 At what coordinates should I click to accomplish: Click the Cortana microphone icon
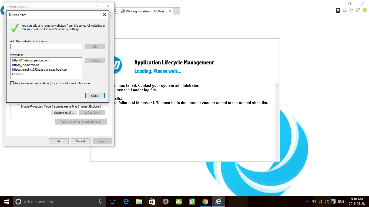[100, 201]
